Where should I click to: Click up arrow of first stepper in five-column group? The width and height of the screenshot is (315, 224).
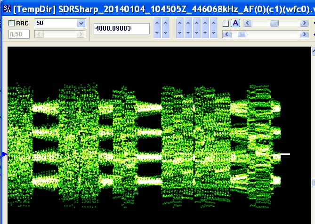tap(179, 23)
